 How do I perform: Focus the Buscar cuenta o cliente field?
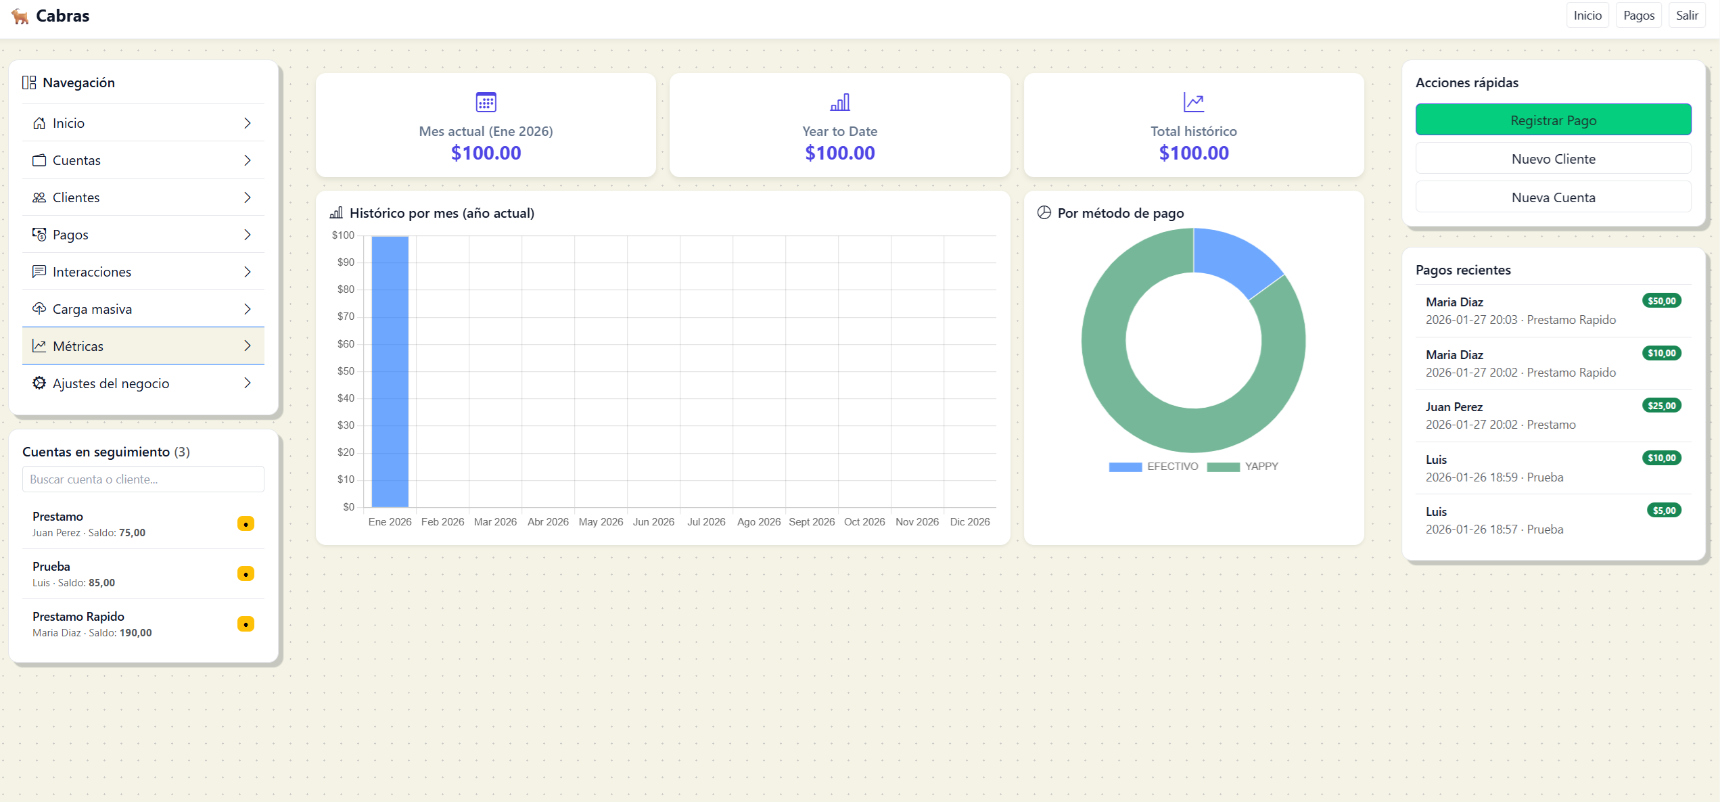[x=143, y=479]
